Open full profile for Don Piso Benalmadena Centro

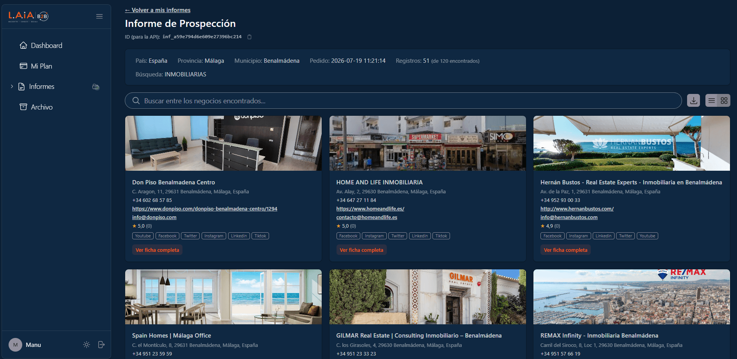[157, 250]
